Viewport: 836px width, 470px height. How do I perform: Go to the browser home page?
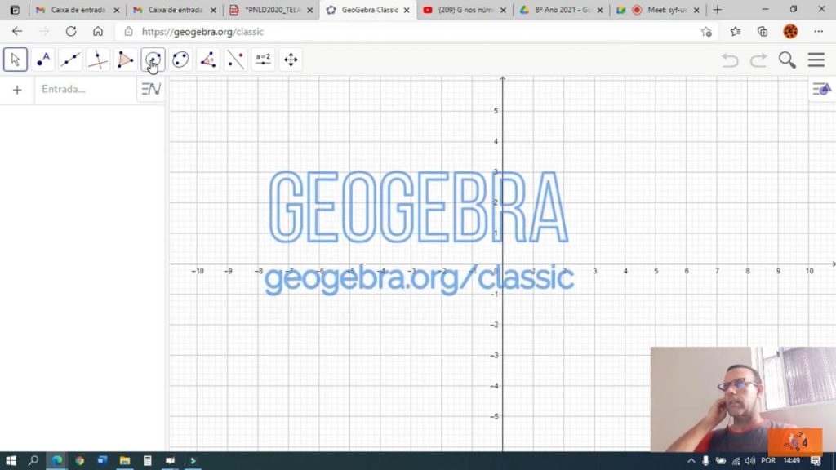click(x=98, y=32)
